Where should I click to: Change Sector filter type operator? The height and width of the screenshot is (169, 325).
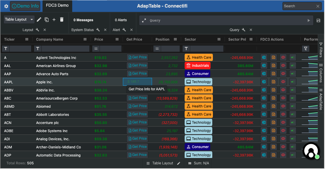[x=186, y=48]
